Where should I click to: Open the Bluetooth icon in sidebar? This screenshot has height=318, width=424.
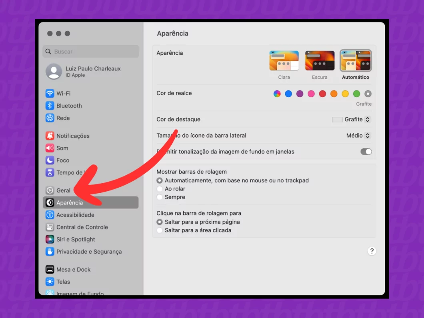click(50, 106)
